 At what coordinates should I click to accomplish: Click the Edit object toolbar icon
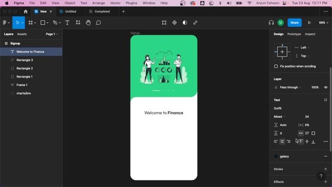(164, 23)
